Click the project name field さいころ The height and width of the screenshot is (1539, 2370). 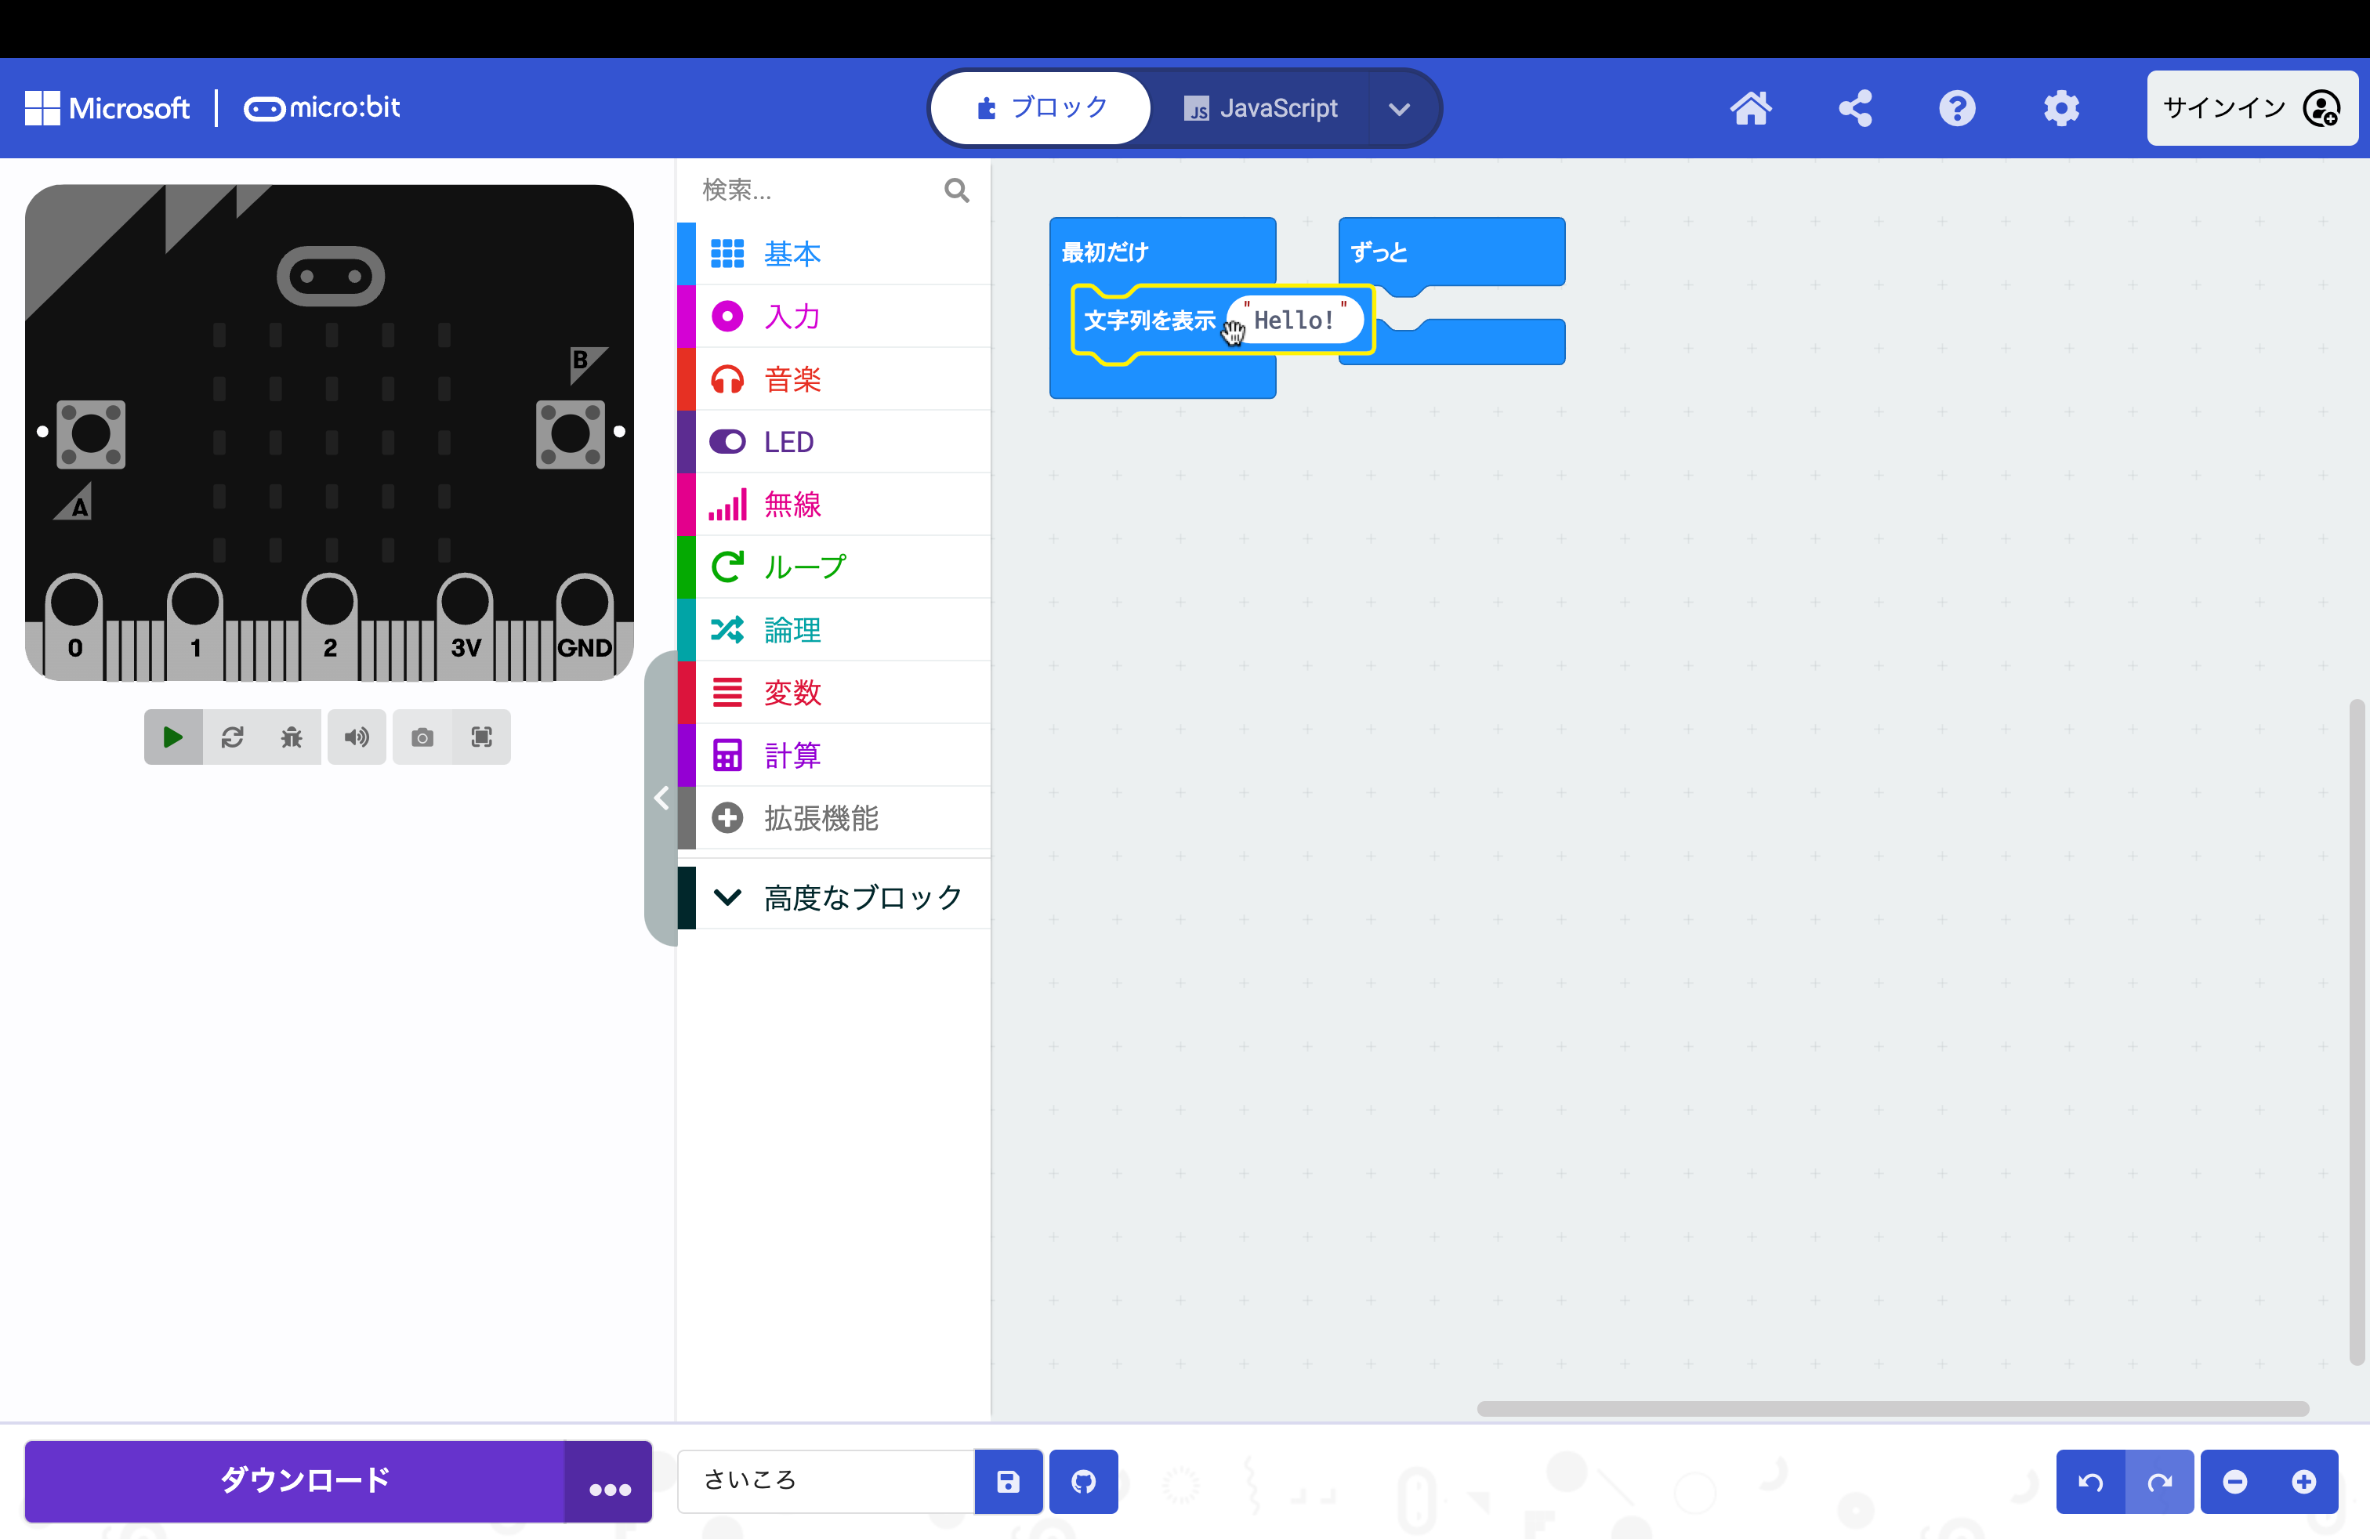pyautogui.click(x=825, y=1481)
